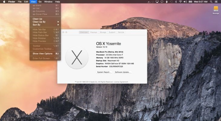Click the dimmed Hide Tab Bar item
This screenshot has width=221, height=121.
(45, 29)
